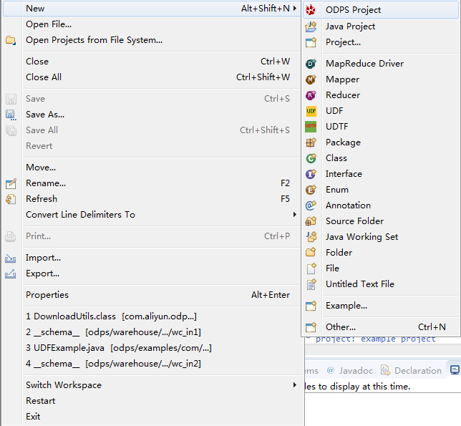Click the Import icon
The height and width of the screenshot is (426, 461).
click(x=10, y=258)
